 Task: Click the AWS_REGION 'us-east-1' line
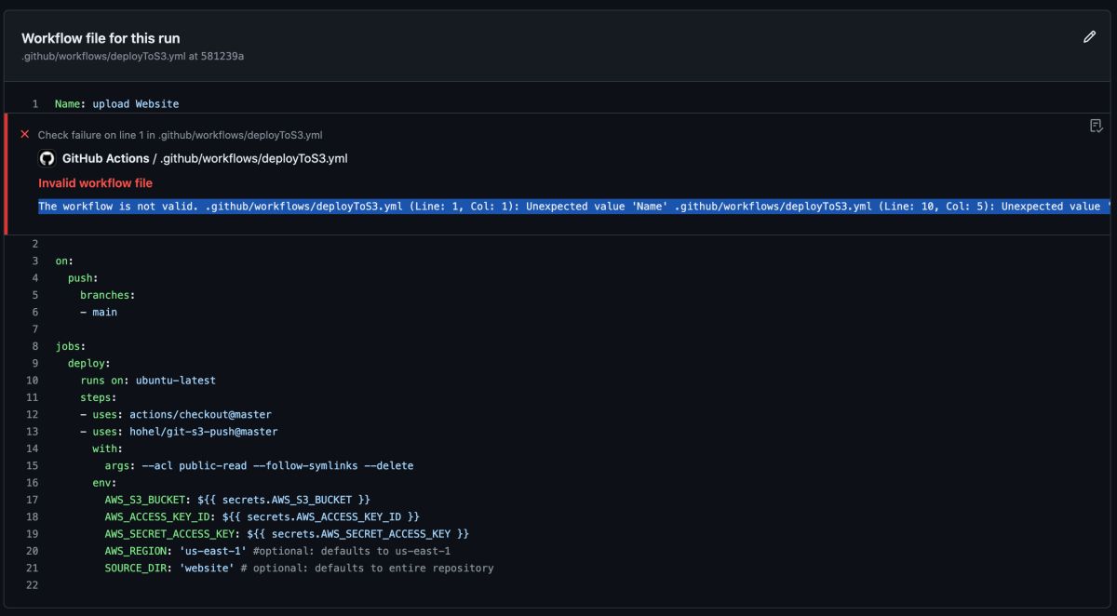[x=277, y=551]
